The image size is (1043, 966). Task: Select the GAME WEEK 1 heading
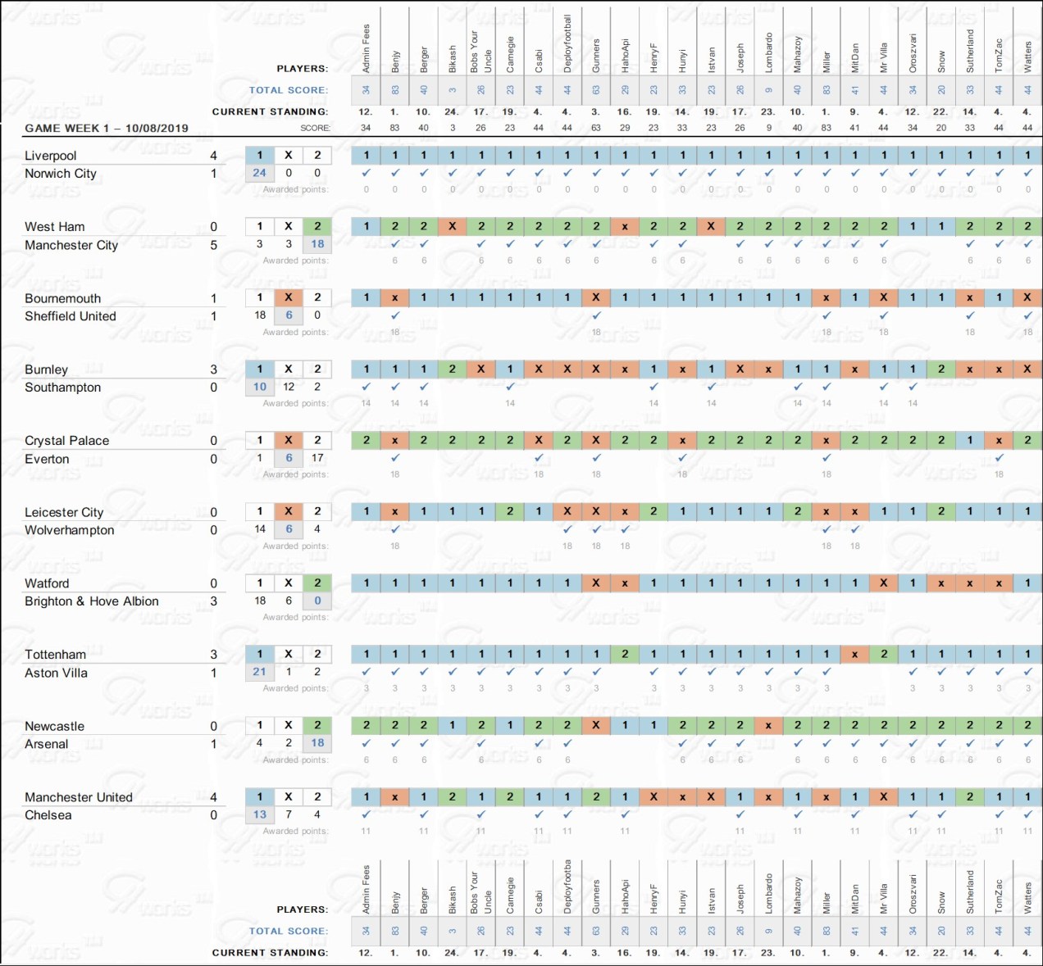(x=107, y=128)
